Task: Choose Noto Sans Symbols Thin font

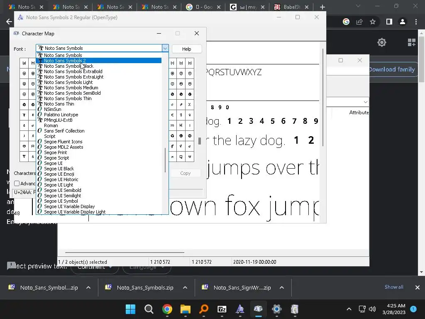Action: pos(99,98)
